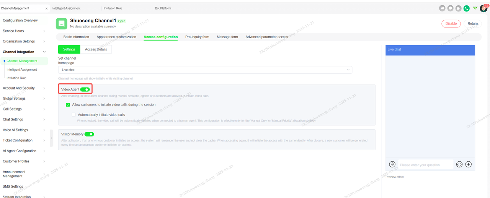Collapse the Channel Integration sidebar section

click(x=24, y=52)
